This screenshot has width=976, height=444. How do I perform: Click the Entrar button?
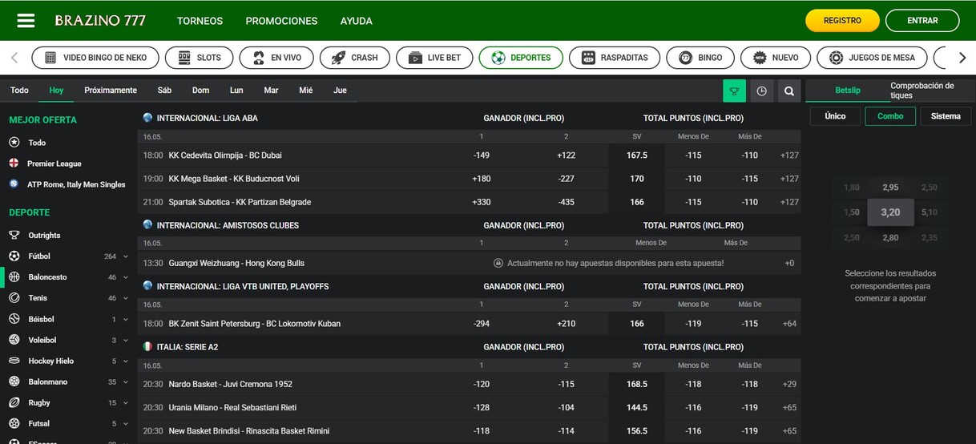tap(922, 21)
